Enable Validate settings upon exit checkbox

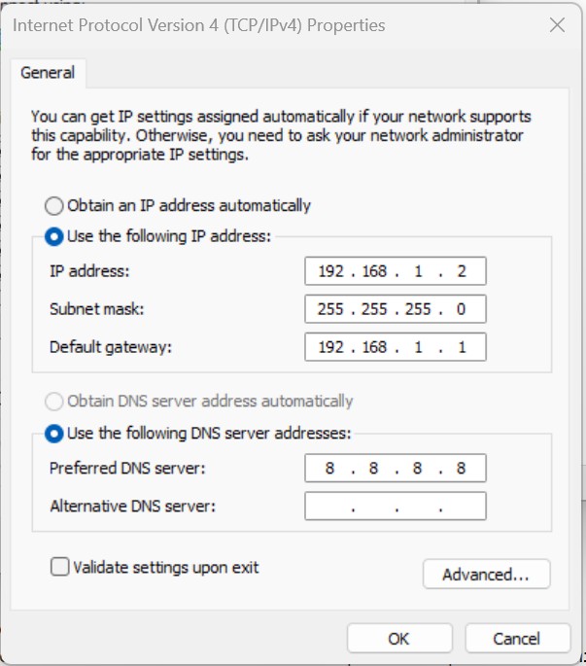tap(60, 568)
